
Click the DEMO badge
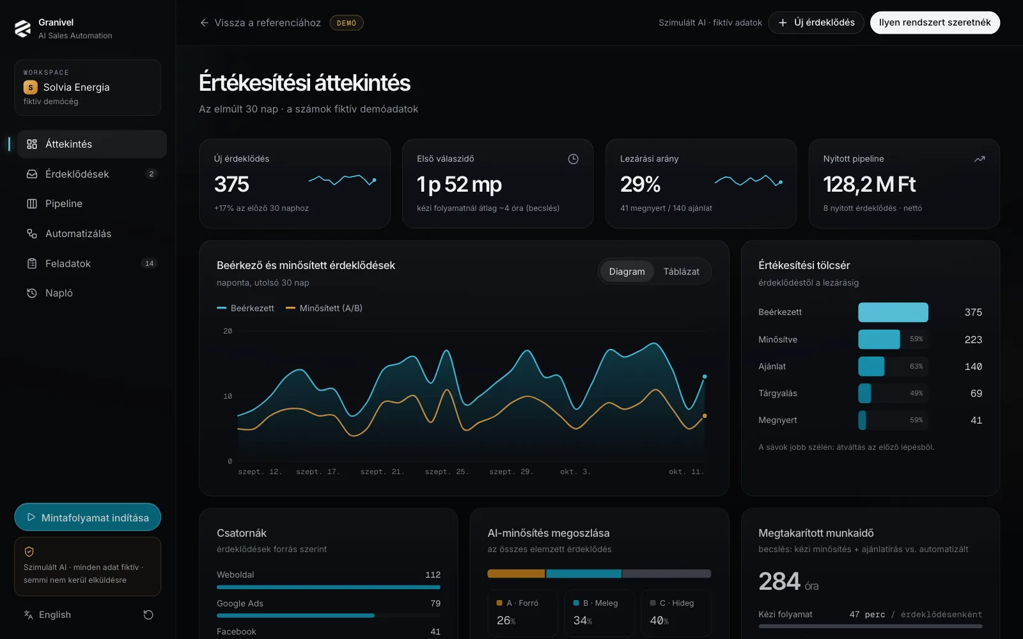pos(347,23)
